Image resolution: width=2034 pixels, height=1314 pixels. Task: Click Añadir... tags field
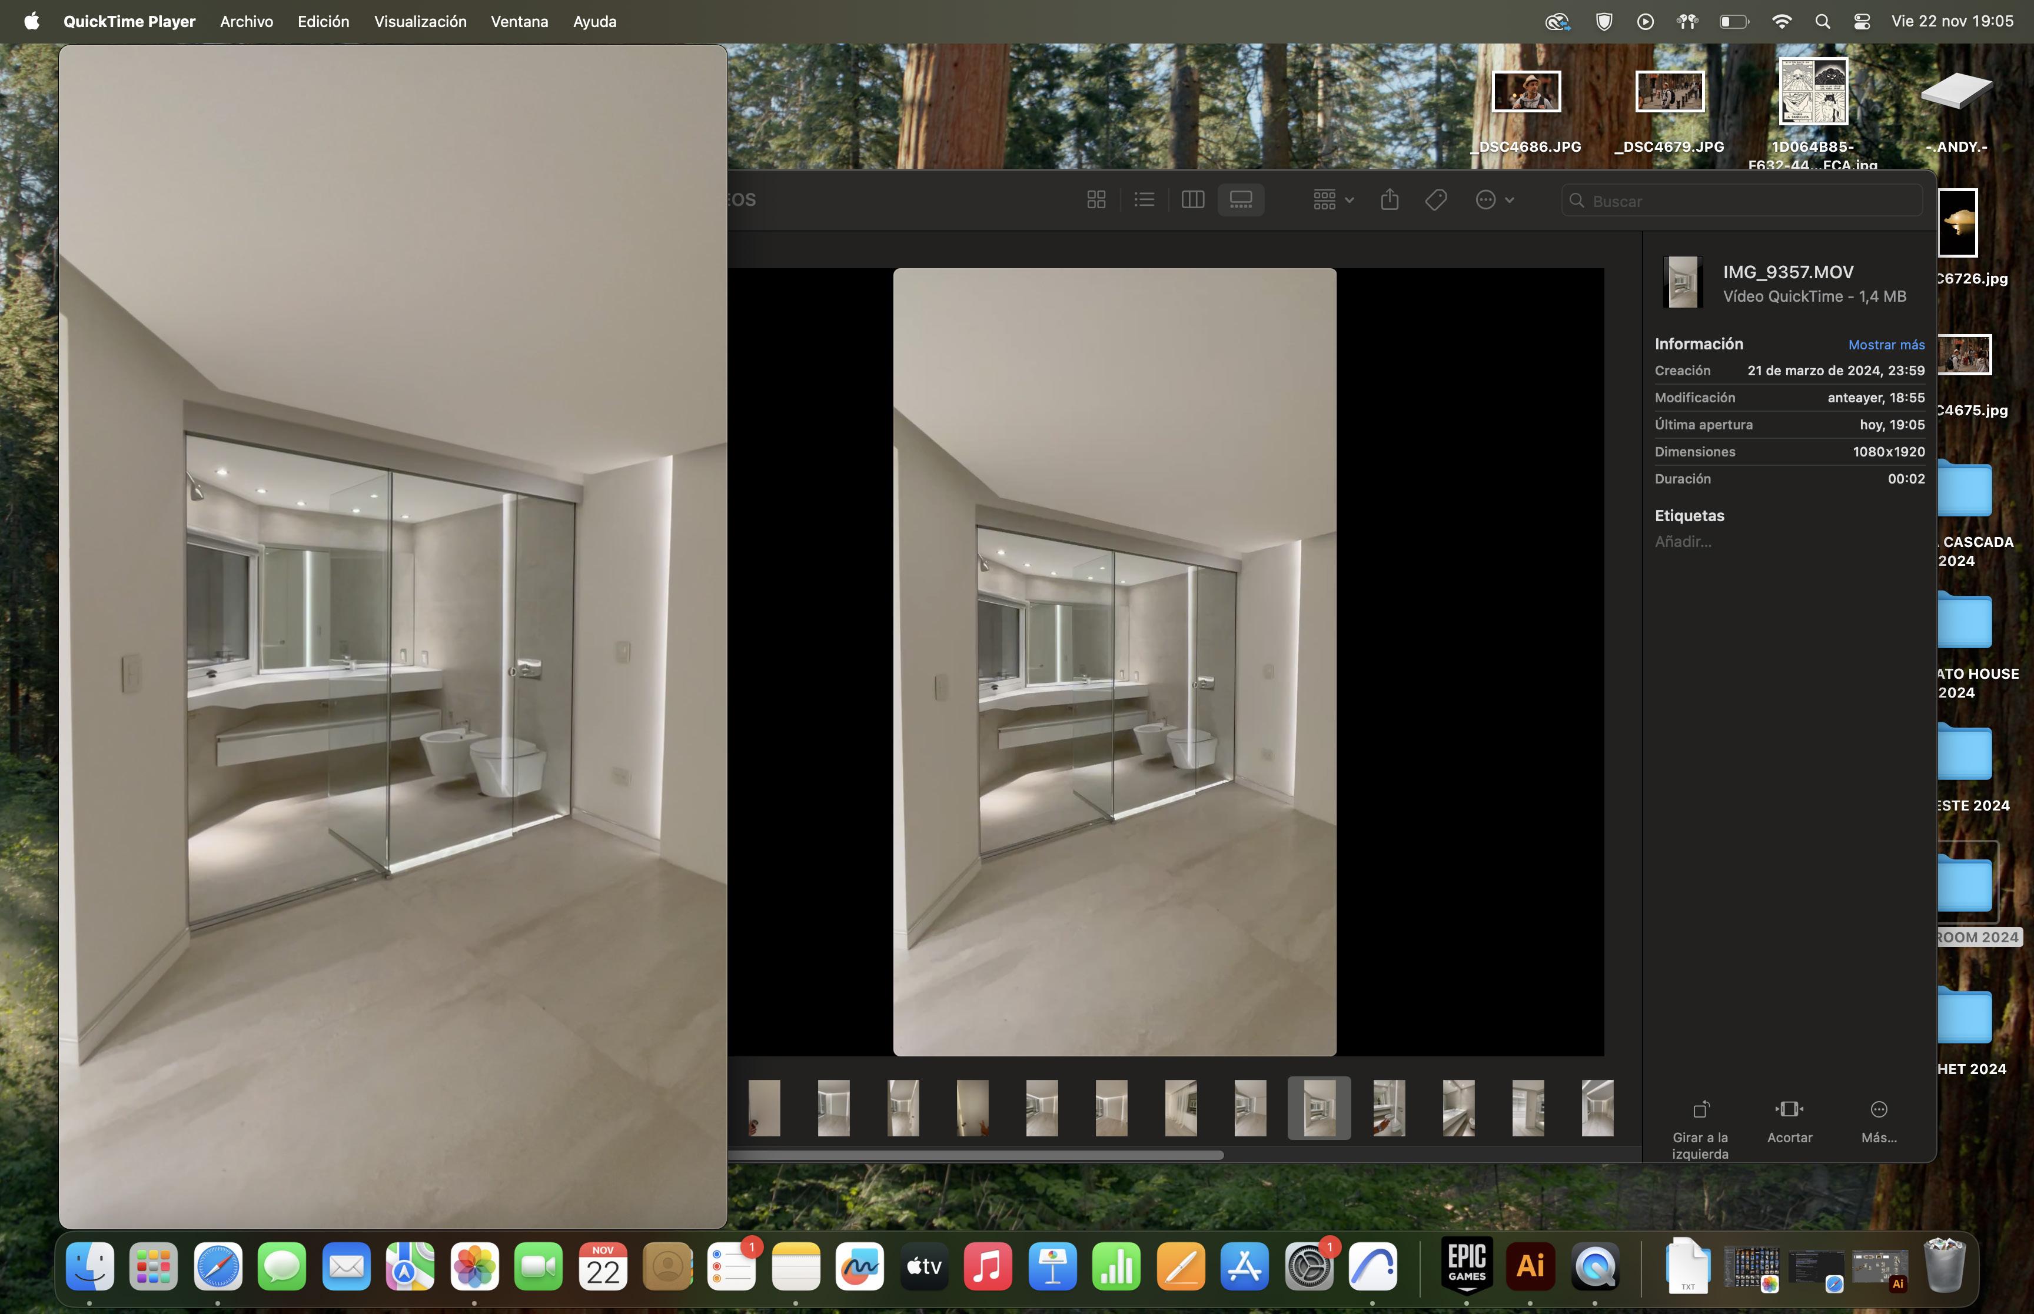[x=1682, y=542]
